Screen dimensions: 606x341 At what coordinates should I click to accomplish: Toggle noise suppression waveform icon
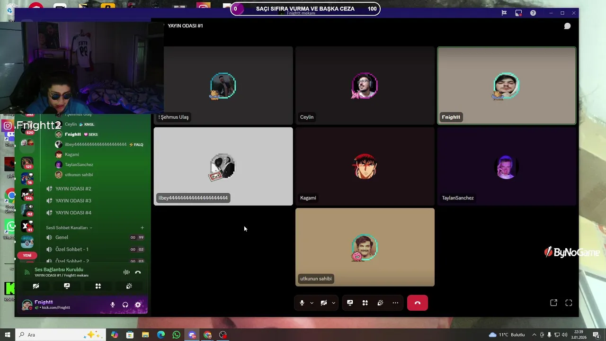point(126,272)
